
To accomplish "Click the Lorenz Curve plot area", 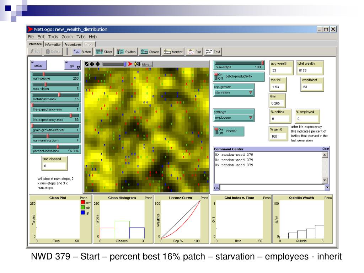I will (181, 219).
